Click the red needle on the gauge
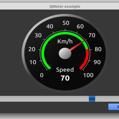 point(78,45)
